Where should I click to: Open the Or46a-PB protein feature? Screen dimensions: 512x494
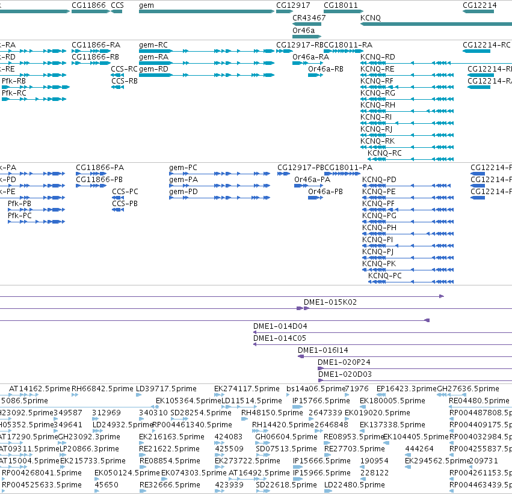click(x=315, y=198)
